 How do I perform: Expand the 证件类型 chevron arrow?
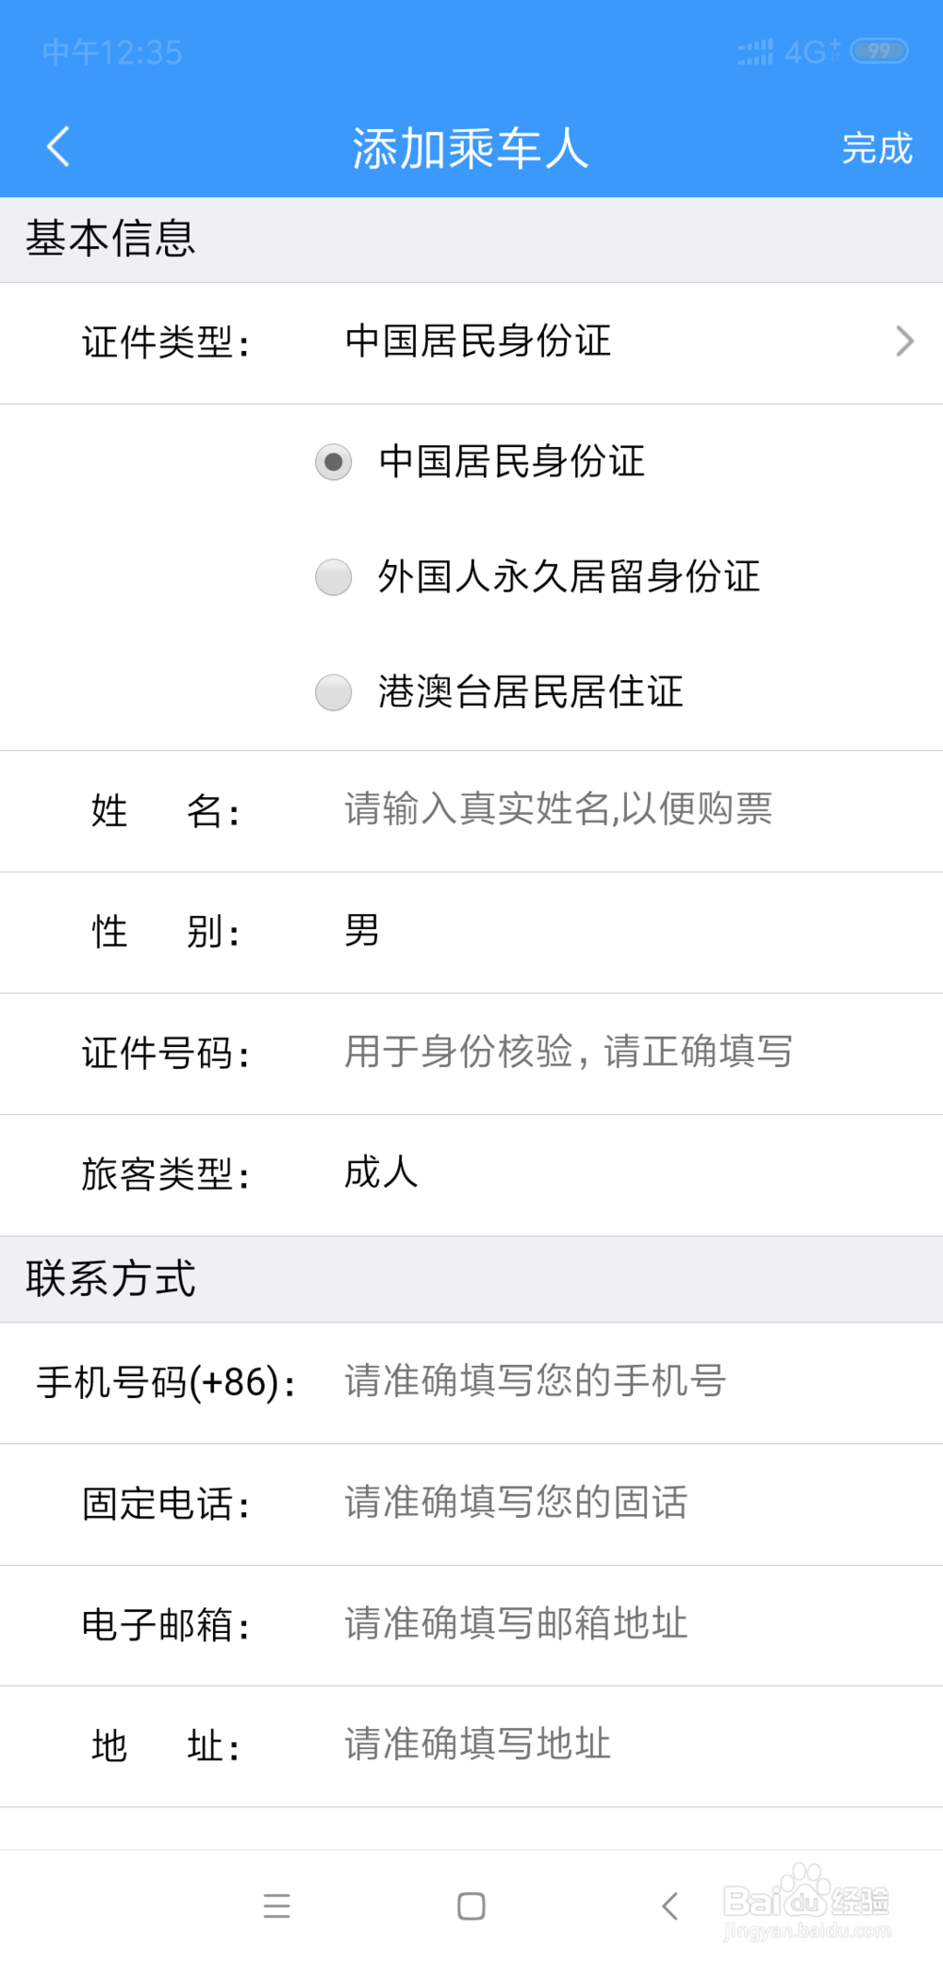pos(904,341)
